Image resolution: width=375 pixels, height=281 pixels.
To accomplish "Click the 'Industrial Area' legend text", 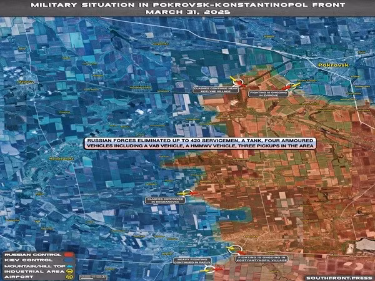I will [34, 272].
